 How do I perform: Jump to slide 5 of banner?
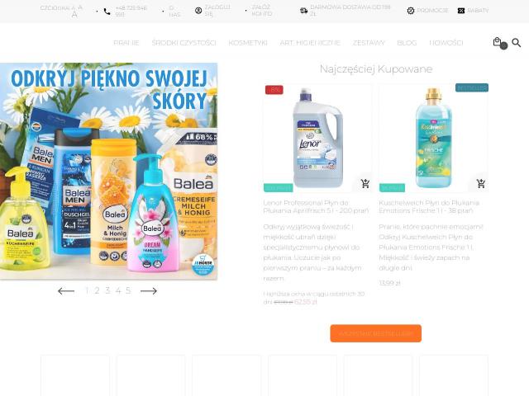click(x=128, y=290)
